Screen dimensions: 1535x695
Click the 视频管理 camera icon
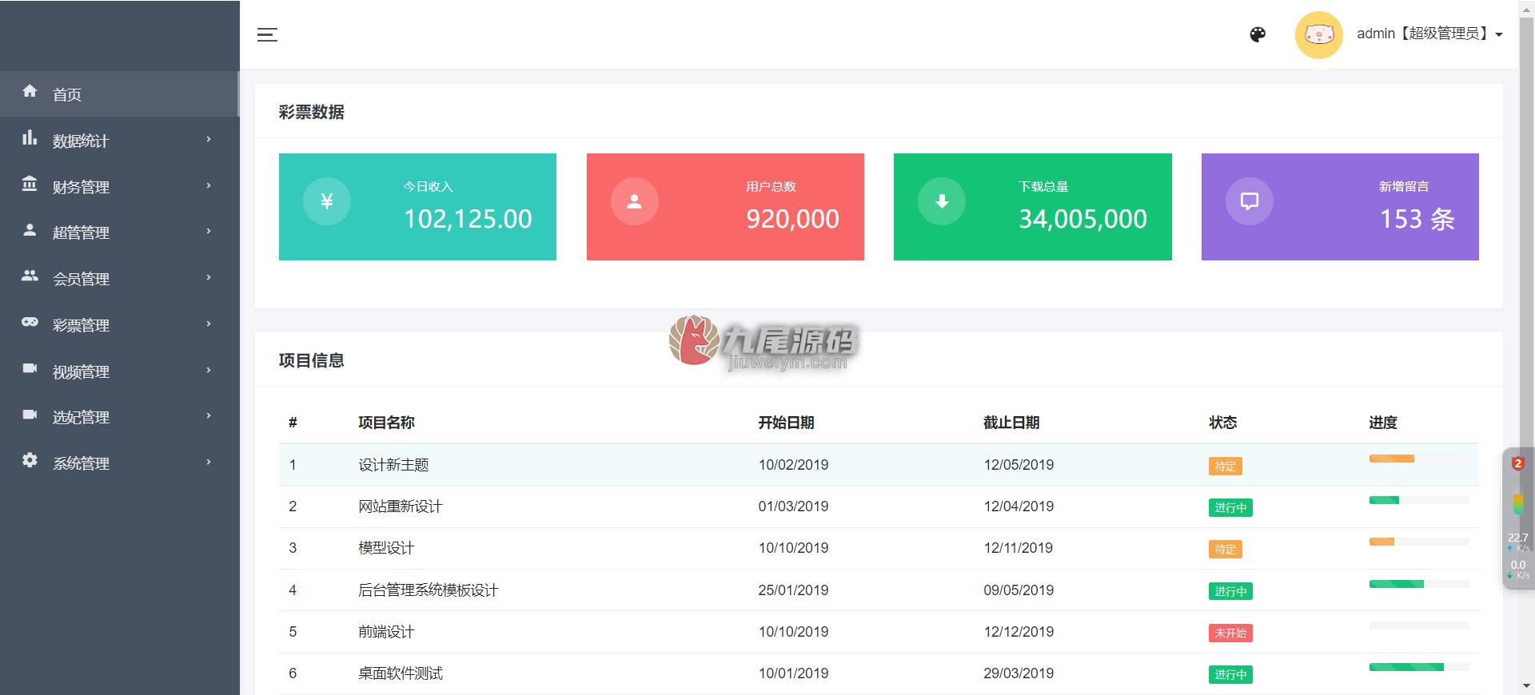pos(30,368)
